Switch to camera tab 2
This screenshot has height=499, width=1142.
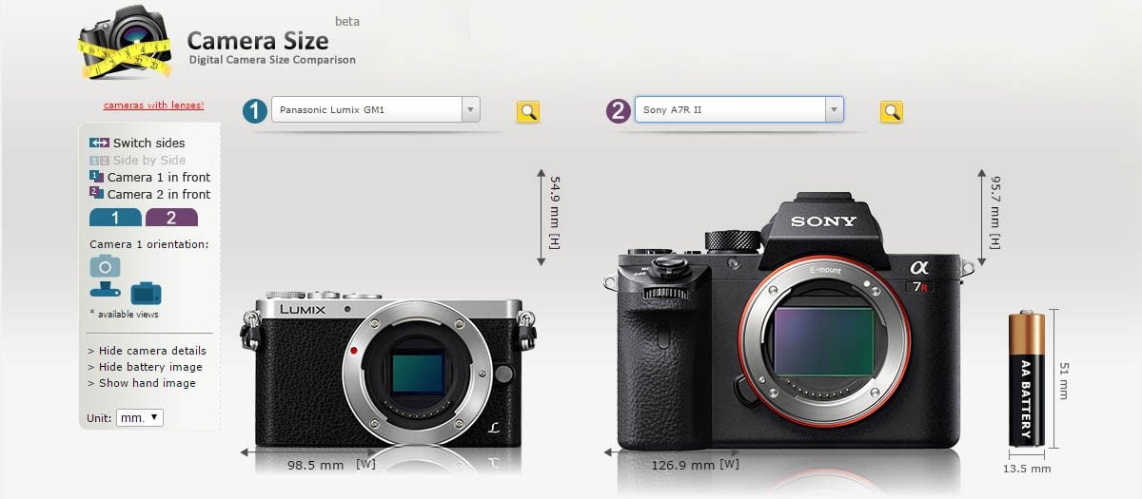point(171,218)
